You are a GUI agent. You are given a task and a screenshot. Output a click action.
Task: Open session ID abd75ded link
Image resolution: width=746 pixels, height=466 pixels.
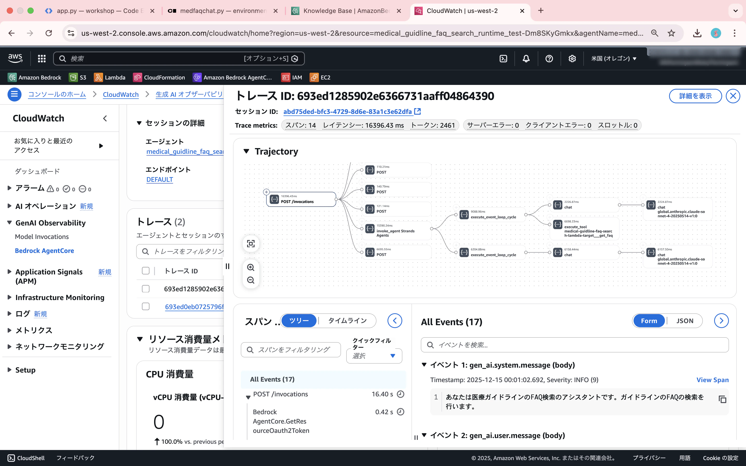coord(348,112)
